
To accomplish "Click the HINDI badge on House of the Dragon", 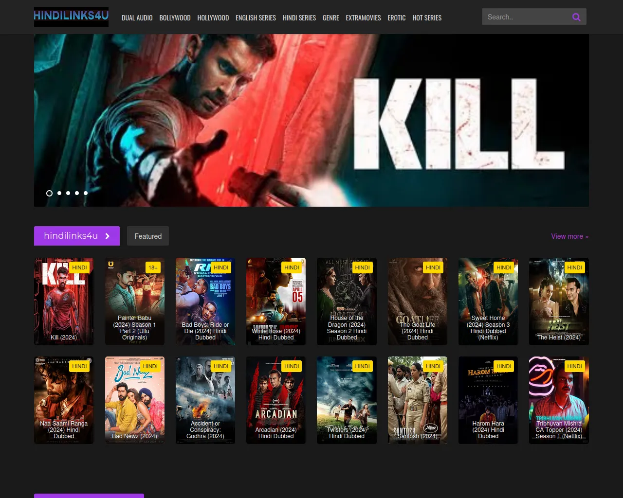I will (362, 267).
